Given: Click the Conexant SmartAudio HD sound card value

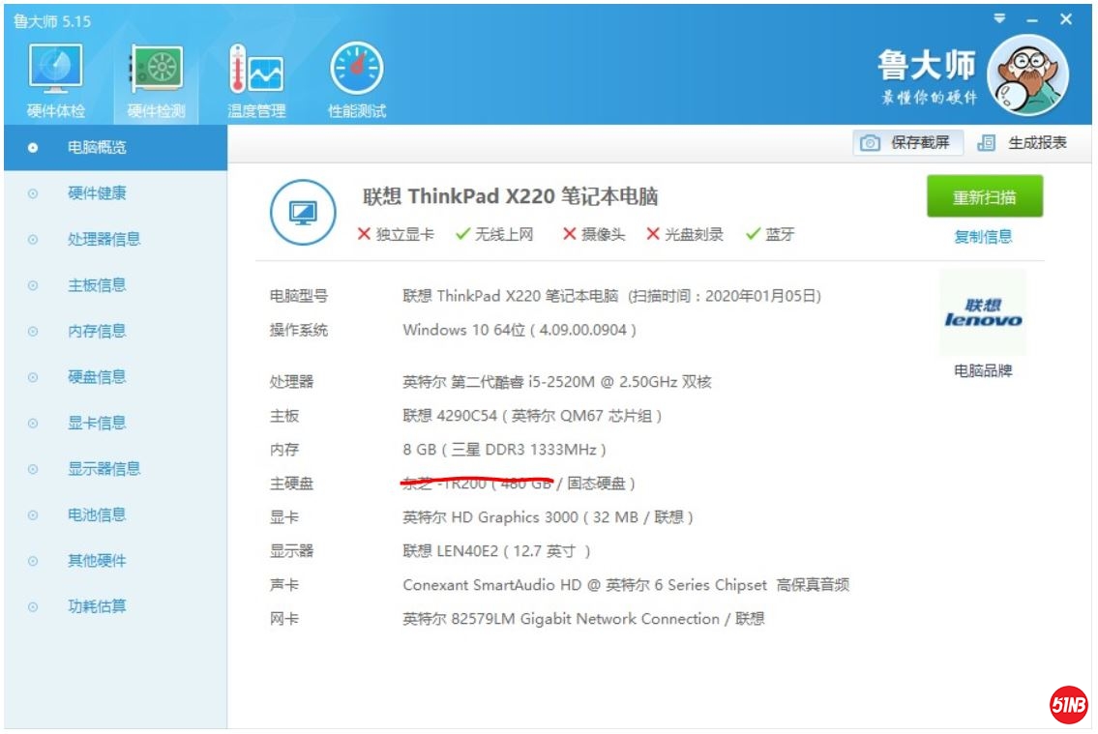Looking at the screenshot, I should point(626,585).
